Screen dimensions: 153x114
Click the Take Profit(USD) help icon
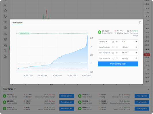pyautogui.click(x=113, y=53)
